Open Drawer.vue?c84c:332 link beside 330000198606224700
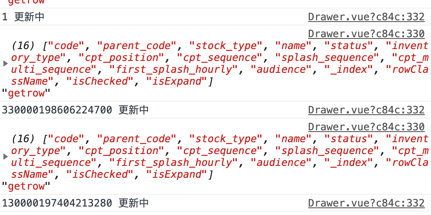This screenshot has width=431, height=215. point(366,110)
